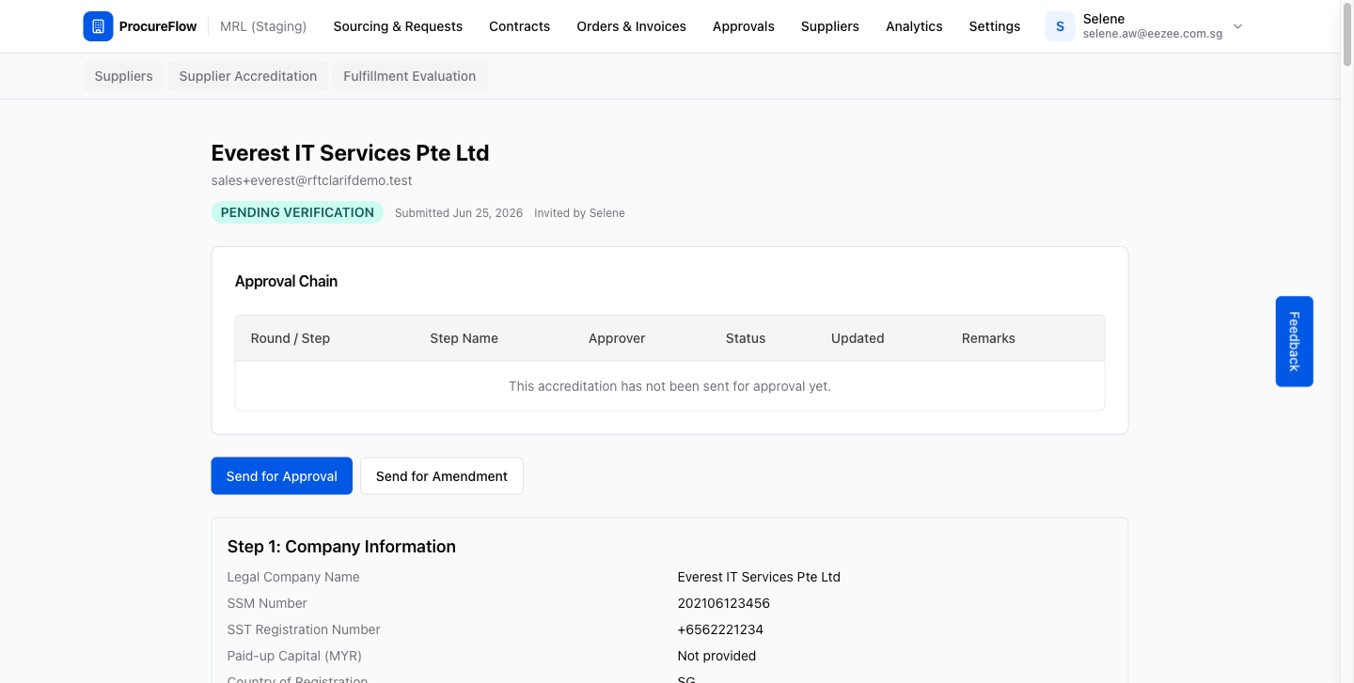Open Analytics section
The height and width of the screenshot is (683, 1354).
pyautogui.click(x=914, y=26)
